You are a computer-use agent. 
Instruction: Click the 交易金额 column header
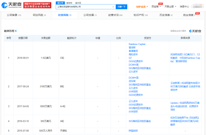(46, 38)
